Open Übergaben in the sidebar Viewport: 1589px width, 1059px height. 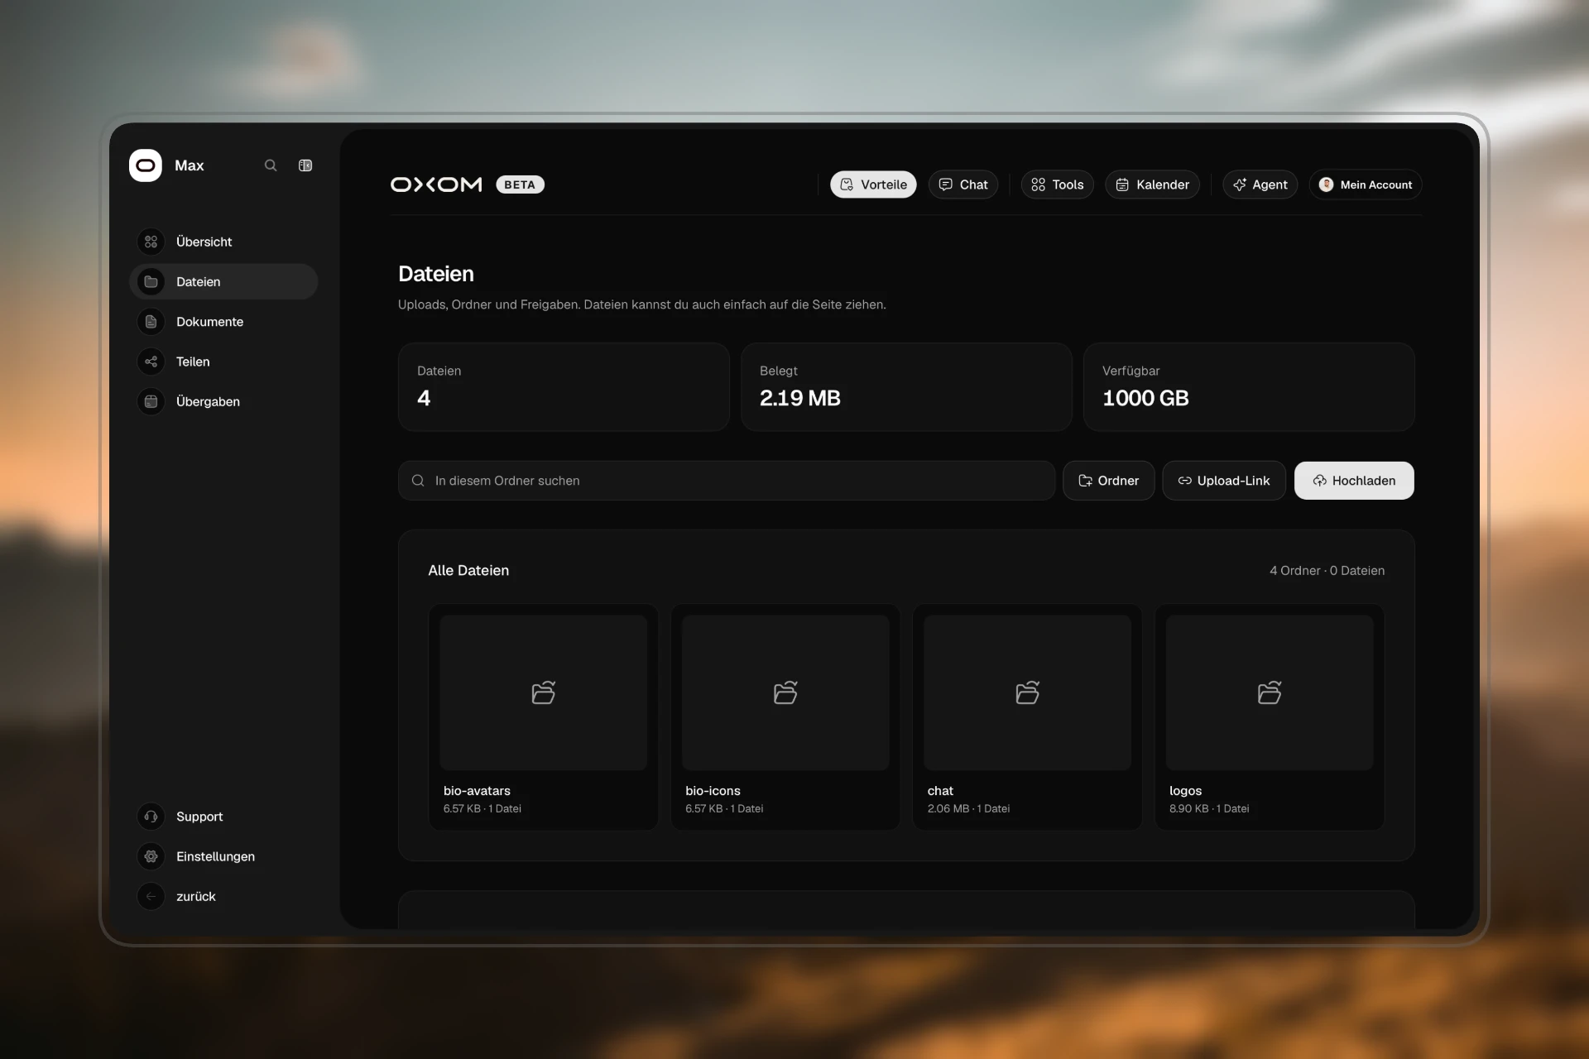point(223,401)
